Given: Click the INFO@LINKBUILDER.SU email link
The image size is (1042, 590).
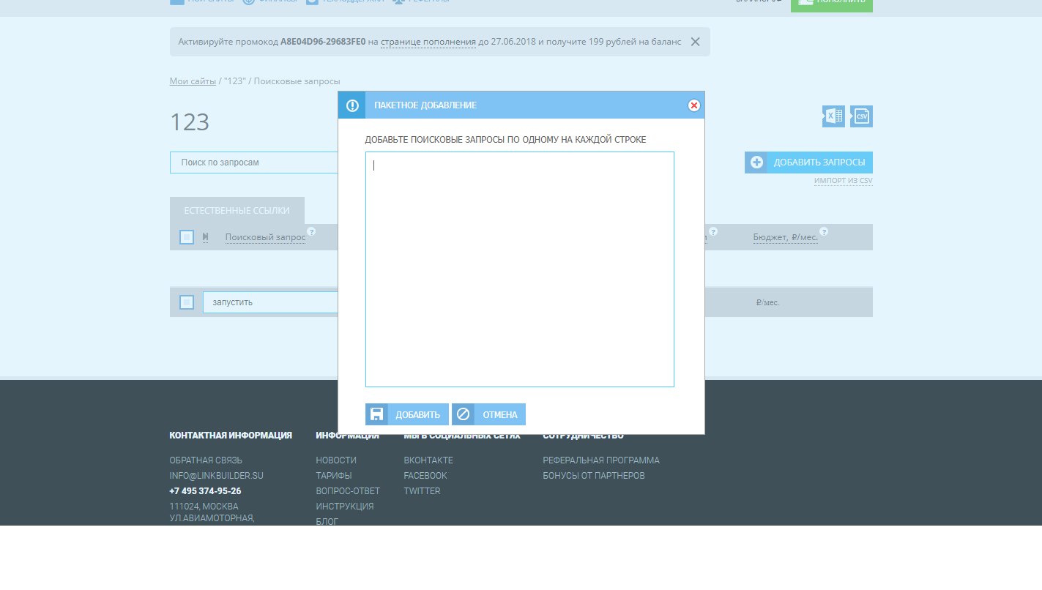Looking at the screenshot, I should (x=216, y=476).
